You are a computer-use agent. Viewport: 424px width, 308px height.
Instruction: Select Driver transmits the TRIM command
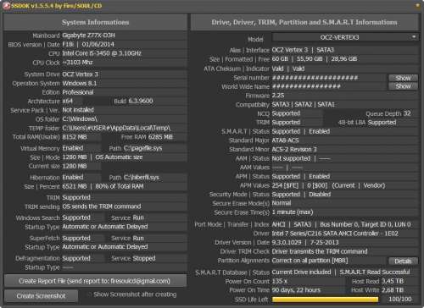(x=320, y=251)
